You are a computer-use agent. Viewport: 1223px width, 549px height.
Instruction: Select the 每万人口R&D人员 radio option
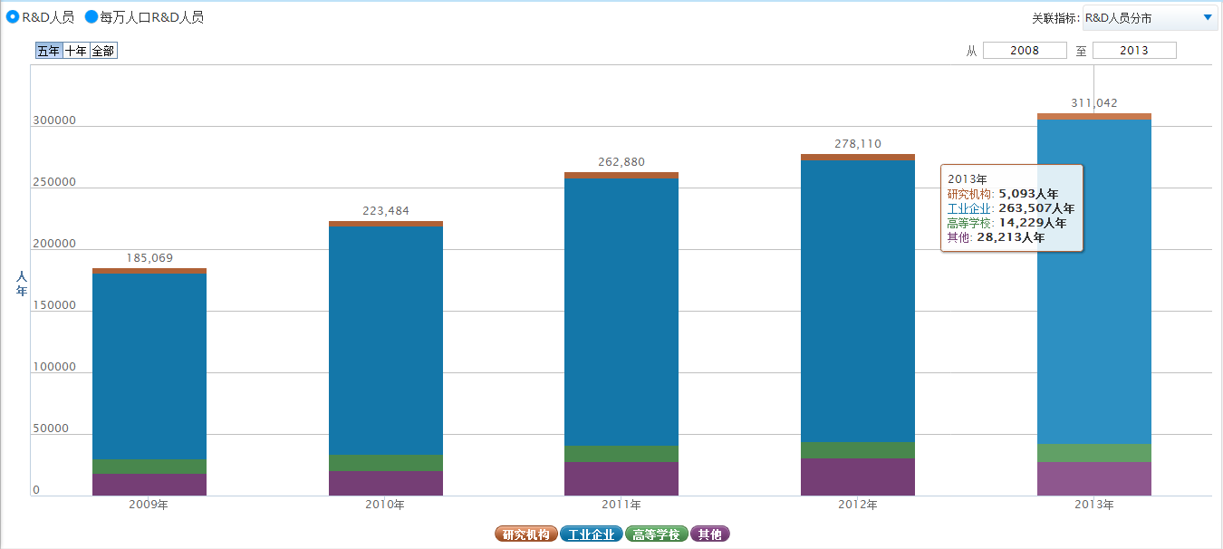tap(91, 17)
